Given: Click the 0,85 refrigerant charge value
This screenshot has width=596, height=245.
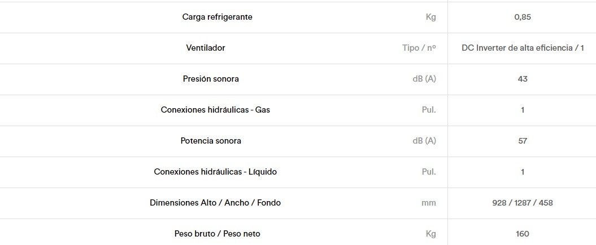Looking at the screenshot, I should tap(522, 17).
